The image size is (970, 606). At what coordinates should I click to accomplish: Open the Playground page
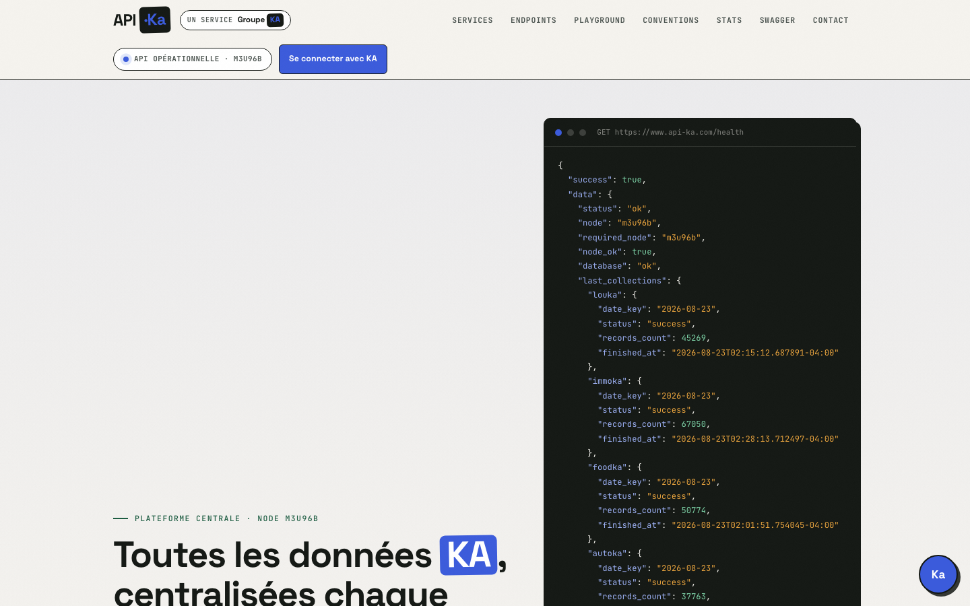pos(600,20)
